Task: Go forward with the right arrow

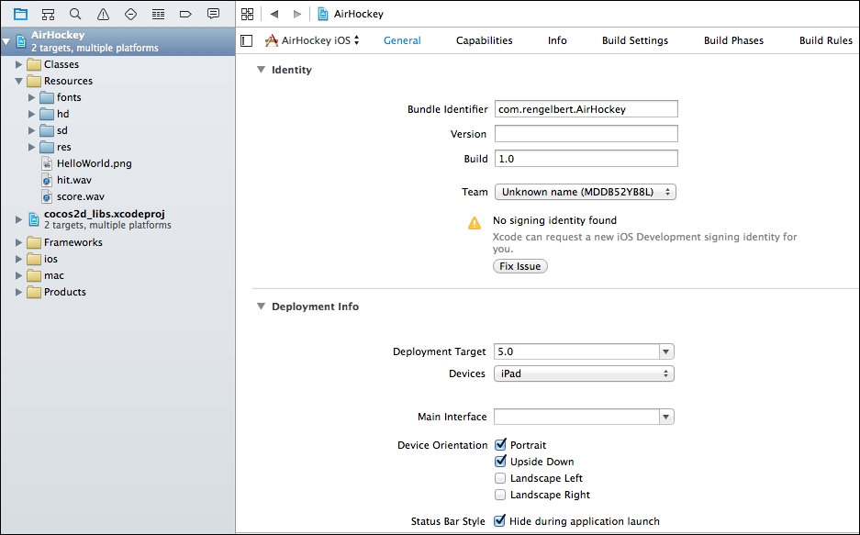Action: 297,14
